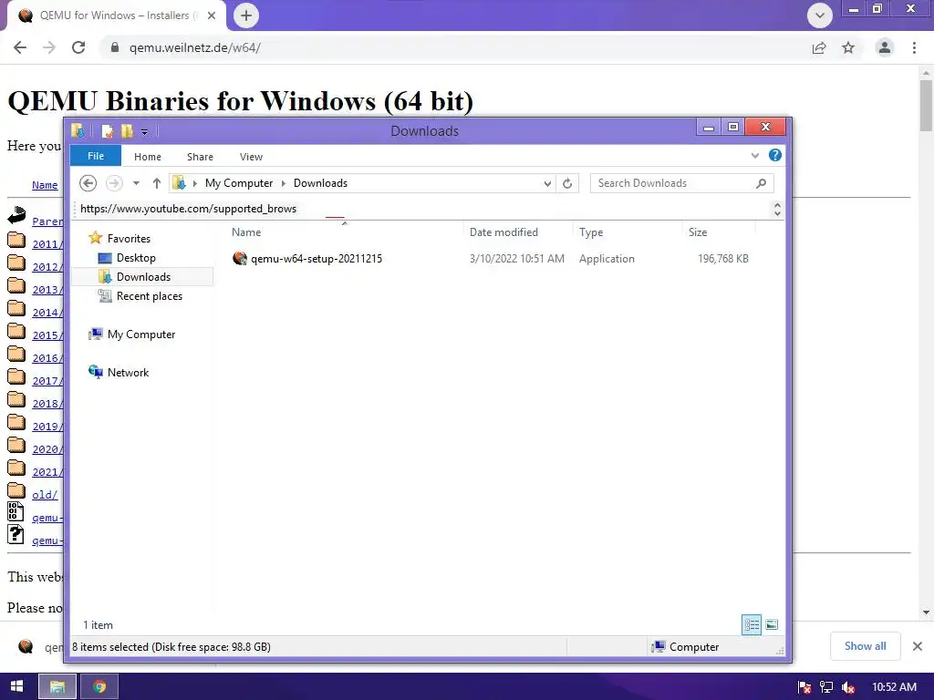
Task: Click the muted volume tray icon
Action: pyautogui.click(x=848, y=687)
